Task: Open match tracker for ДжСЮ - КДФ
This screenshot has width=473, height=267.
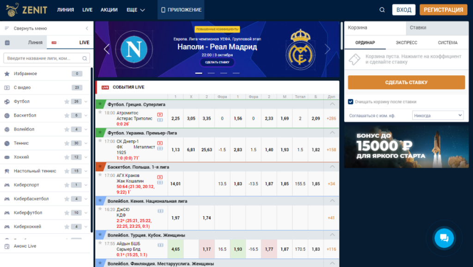Action: (160, 211)
